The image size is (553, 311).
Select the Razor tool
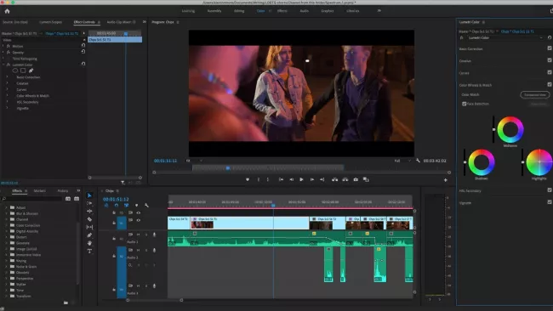point(89,219)
